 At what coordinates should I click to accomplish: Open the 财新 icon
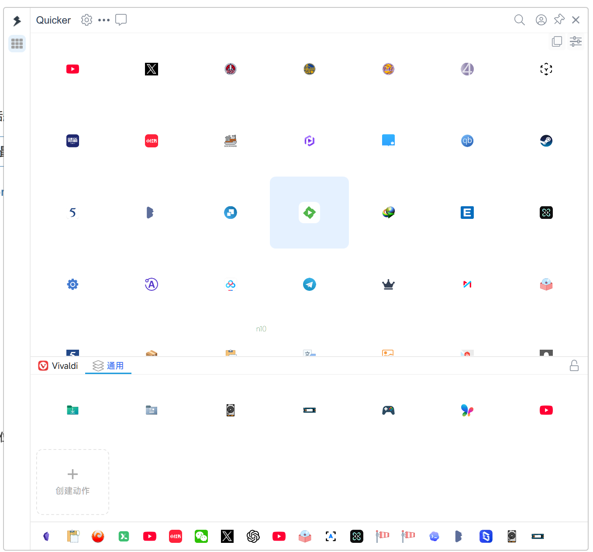click(72, 141)
